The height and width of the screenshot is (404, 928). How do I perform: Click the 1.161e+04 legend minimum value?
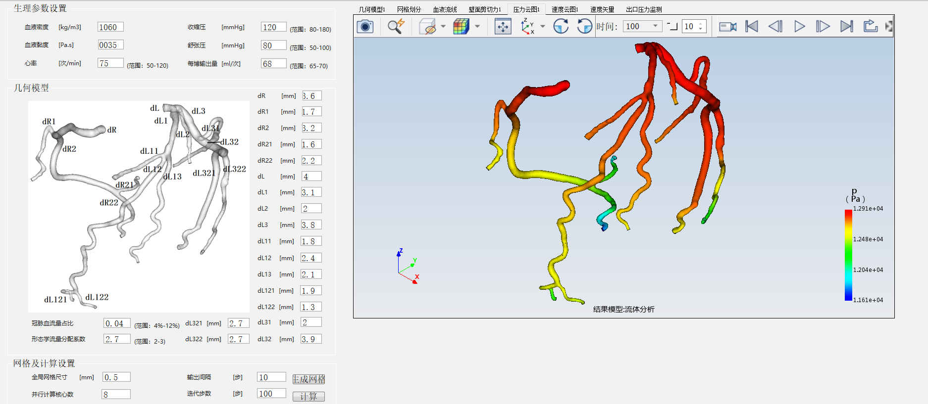point(868,300)
